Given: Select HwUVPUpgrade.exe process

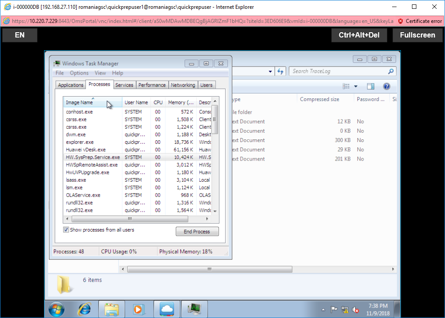Looking at the screenshot, I should (137, 172).
